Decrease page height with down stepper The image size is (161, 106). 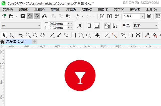69,28
